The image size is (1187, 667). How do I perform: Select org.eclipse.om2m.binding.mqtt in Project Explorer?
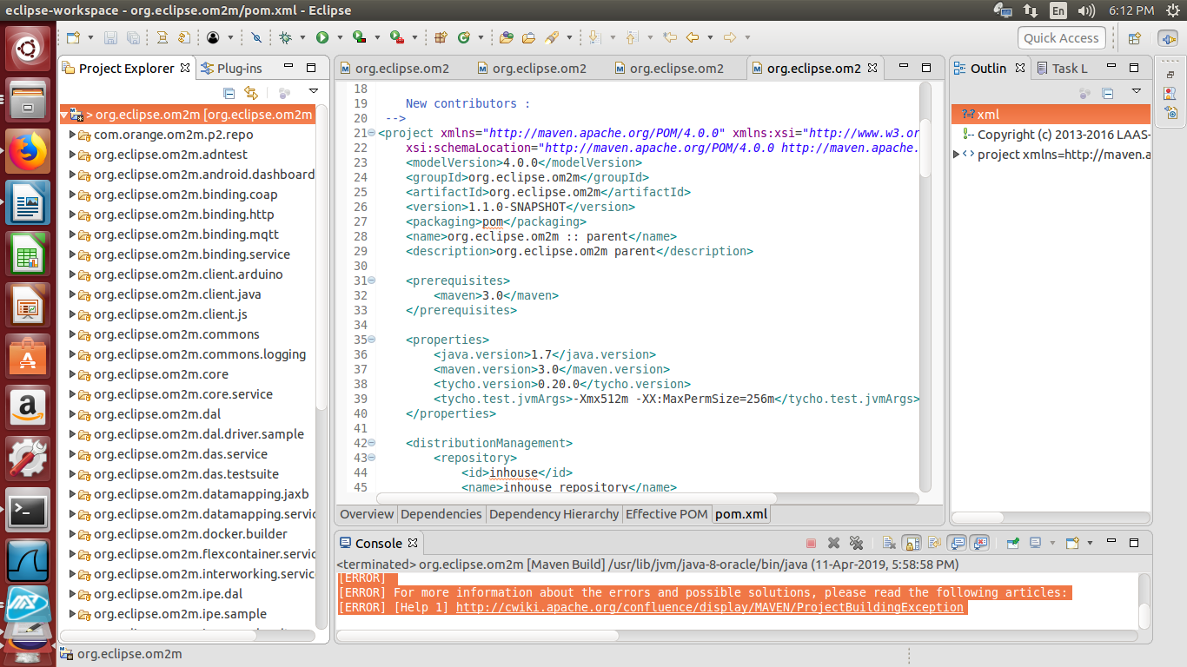[x=186, y=234]
